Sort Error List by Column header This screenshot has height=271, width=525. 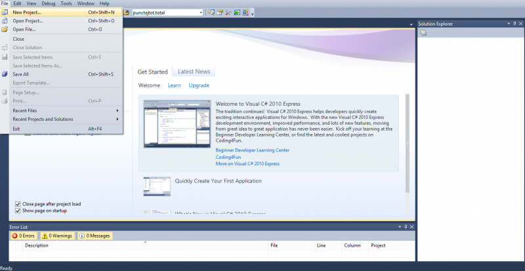tap(355, 245)
